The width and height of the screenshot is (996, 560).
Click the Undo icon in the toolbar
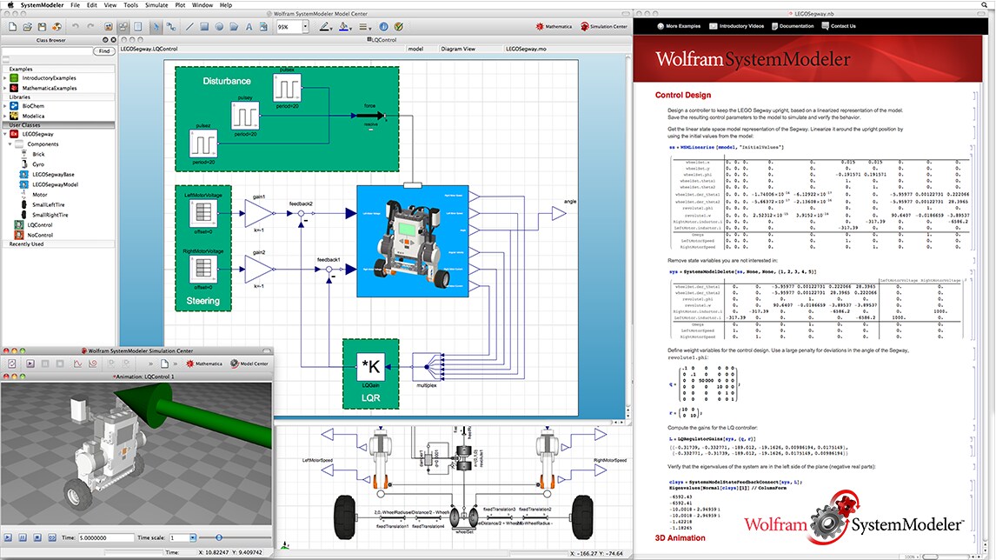point(76,26)
